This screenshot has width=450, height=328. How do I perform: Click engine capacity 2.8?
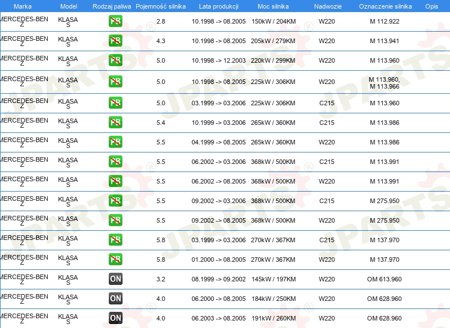[161, 21]
